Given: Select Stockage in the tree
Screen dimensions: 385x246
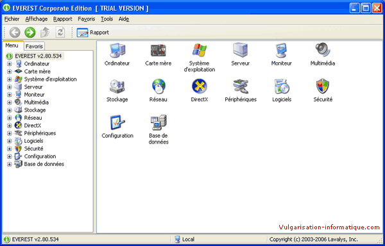Looking at the screenshot, I should pos(35,110).
